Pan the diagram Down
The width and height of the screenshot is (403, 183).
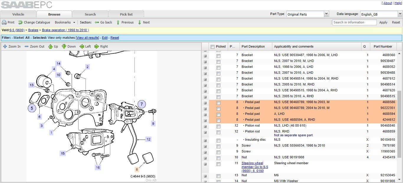point(69,46)
